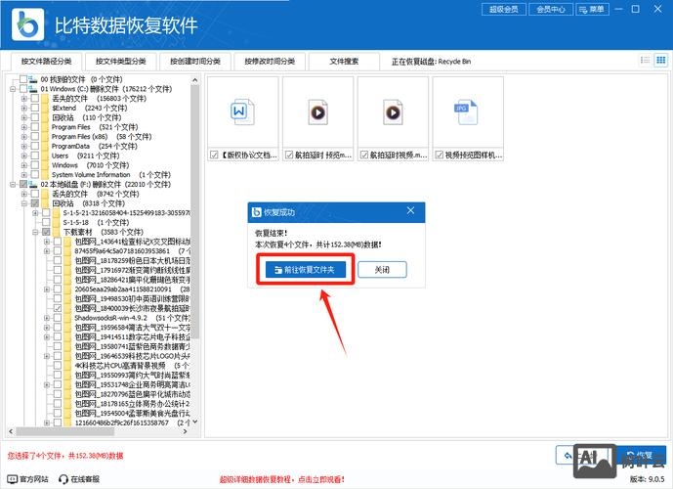The width and height of the screenshot is (673, 489).
Task: Open the 超级详细数据恢复教程 link
Action: (x=282, y=479)
